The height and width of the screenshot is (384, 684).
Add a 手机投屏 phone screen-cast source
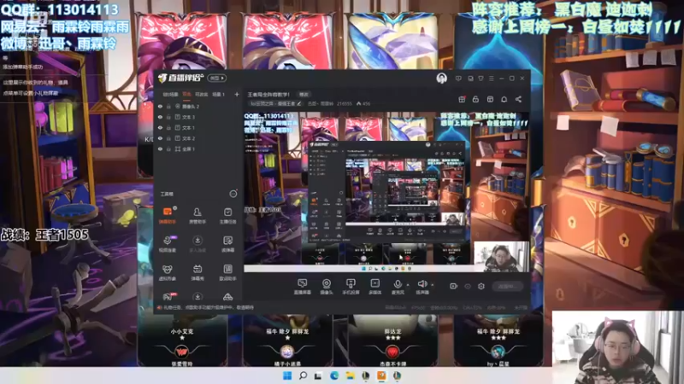coord(351,287)
